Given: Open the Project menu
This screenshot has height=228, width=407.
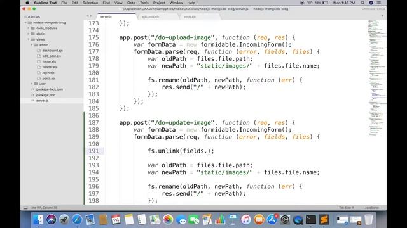Looking at the screenshot, I should (159, 3).
